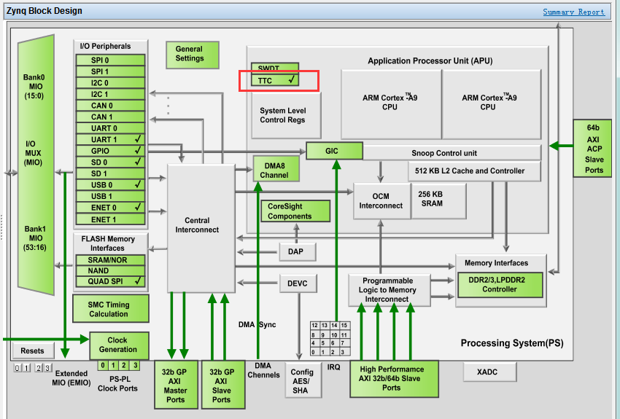Click Programmable Logic to Memory Interconnect
Image resolution: width=620 pixels, height=419 pixels.
click(x=389, y=290)
